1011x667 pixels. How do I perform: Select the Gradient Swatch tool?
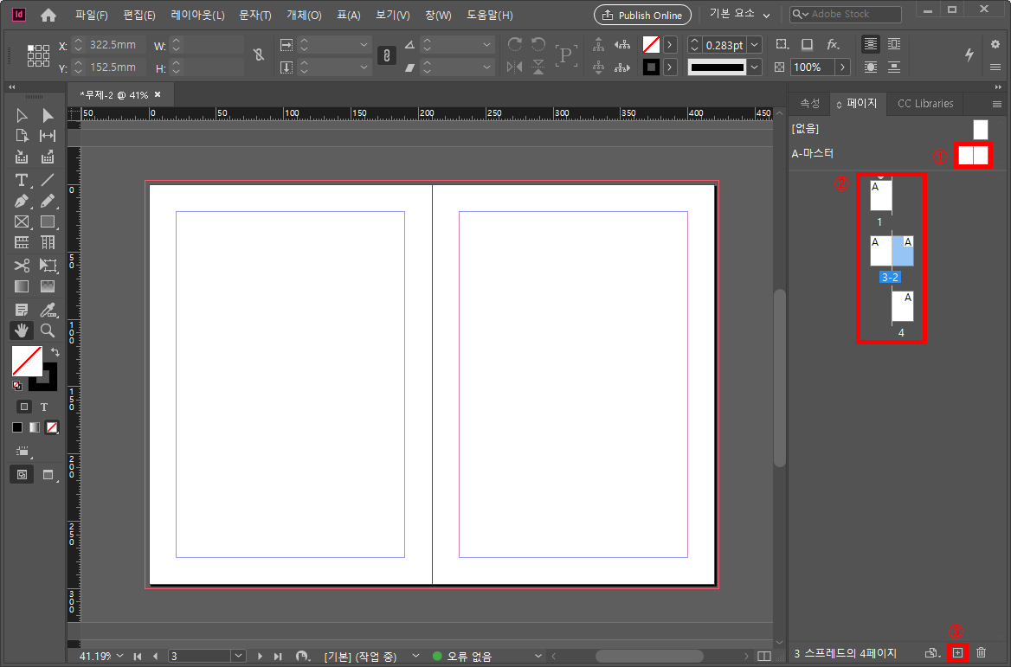click(x=22, y=286)
